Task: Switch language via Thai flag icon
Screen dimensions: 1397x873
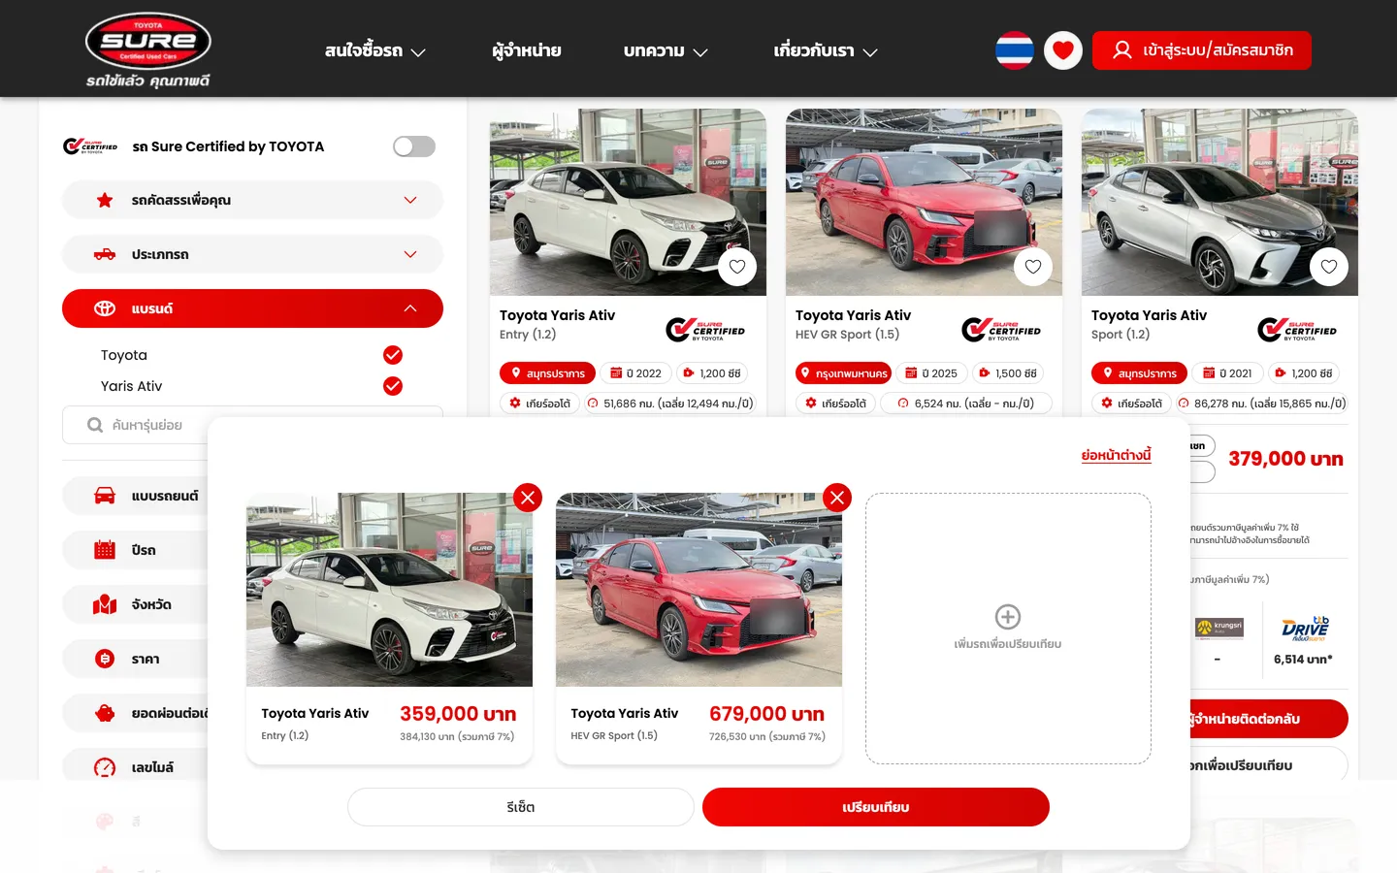Action: click(x=1015, y=50)
